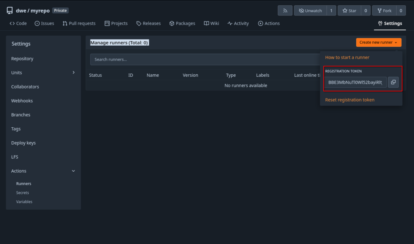Copy the registration token with the copy icon

coord(393,82)
